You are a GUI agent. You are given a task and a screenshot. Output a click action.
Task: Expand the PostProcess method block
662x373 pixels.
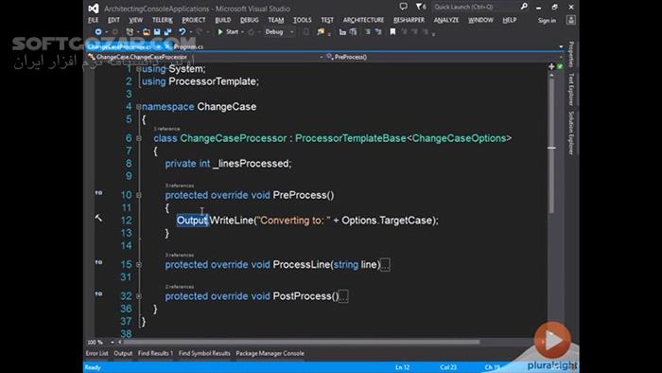139,296
